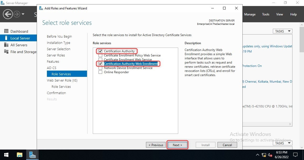Check Certificate Enrollment Web Service box
Image resolution: width=304 pixels, height=160 pixels.
pyautogui.click(x=100, y=59)
